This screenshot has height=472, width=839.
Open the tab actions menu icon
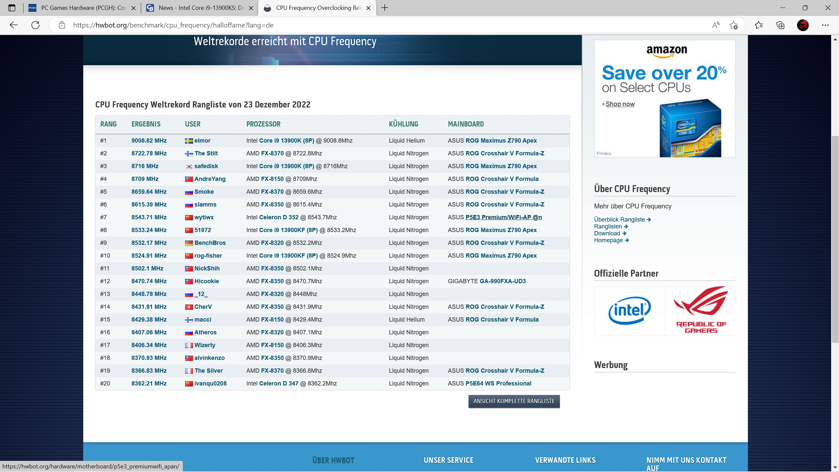pyautogui.click(x=12, y=8)
